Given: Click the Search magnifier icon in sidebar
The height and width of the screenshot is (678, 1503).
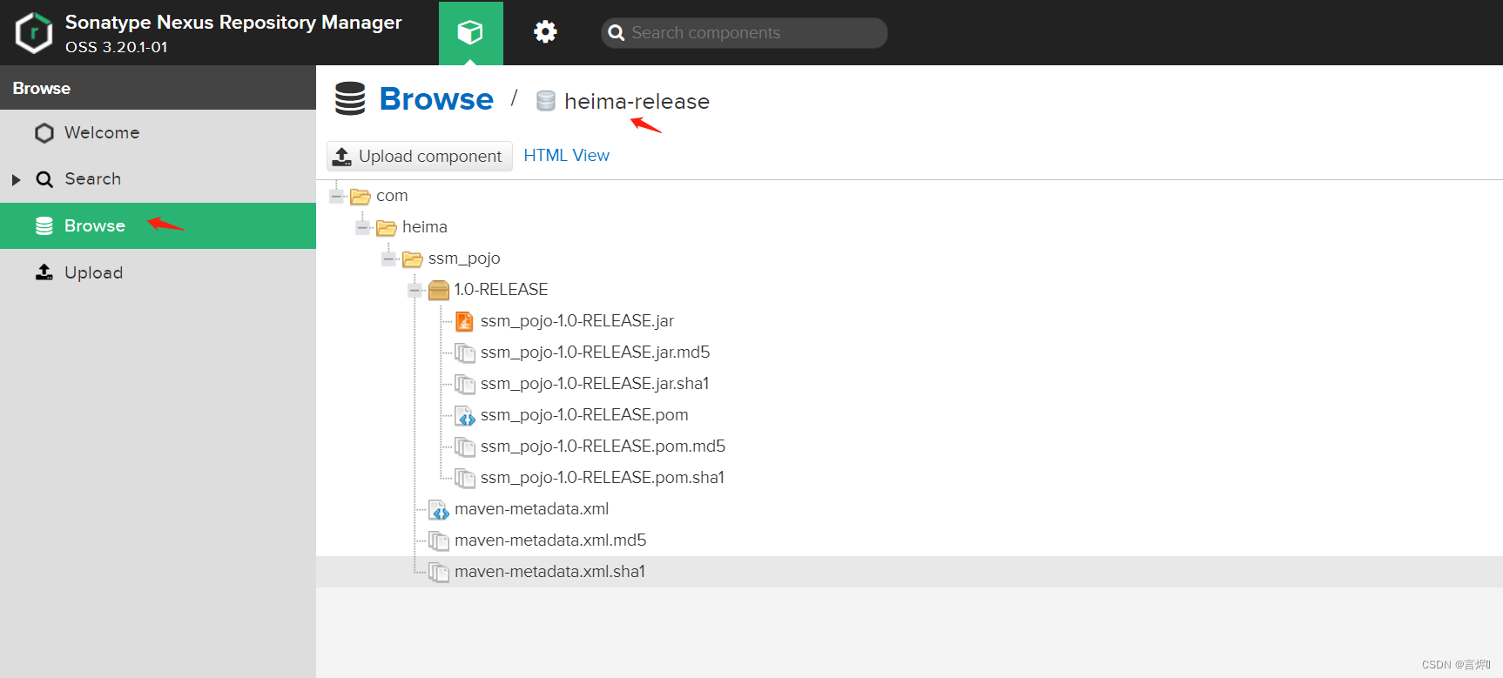Looking at the screenshot, I should point(44,179).
